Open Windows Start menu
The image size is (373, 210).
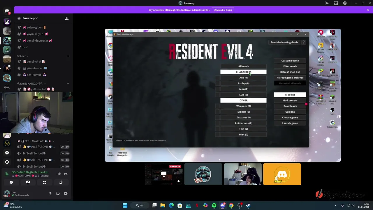coord(125,205)
